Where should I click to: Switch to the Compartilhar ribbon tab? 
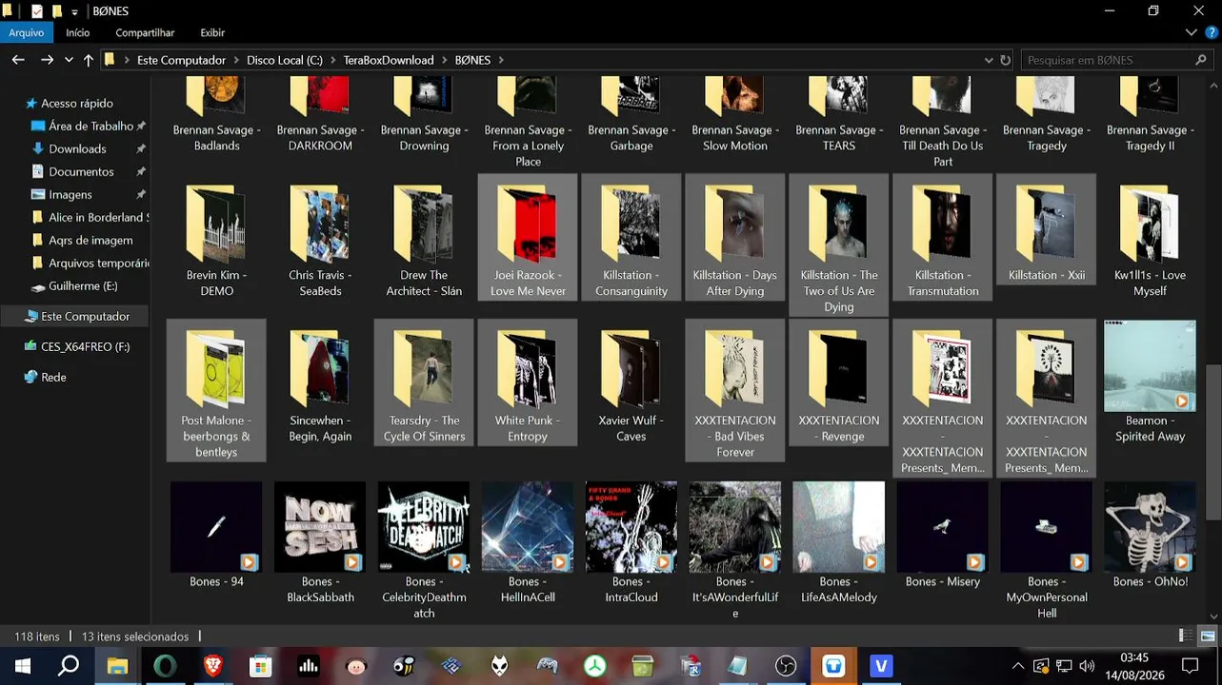[x=145, y=32]
